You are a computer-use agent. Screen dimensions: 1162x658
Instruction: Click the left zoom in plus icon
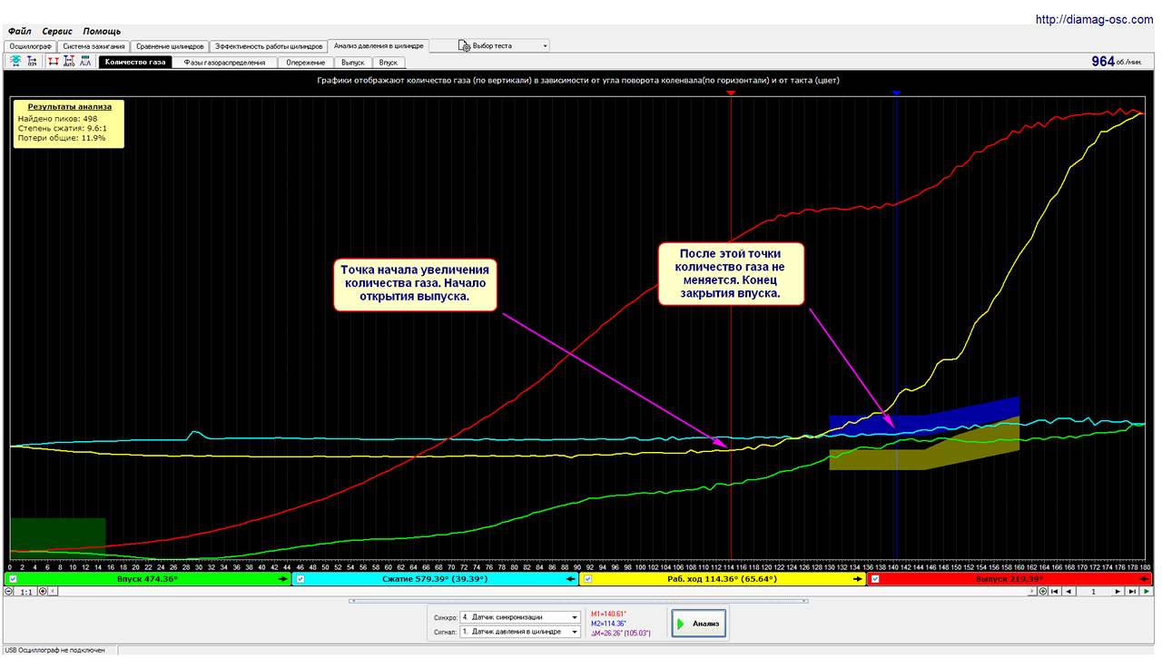coord(43,591)
